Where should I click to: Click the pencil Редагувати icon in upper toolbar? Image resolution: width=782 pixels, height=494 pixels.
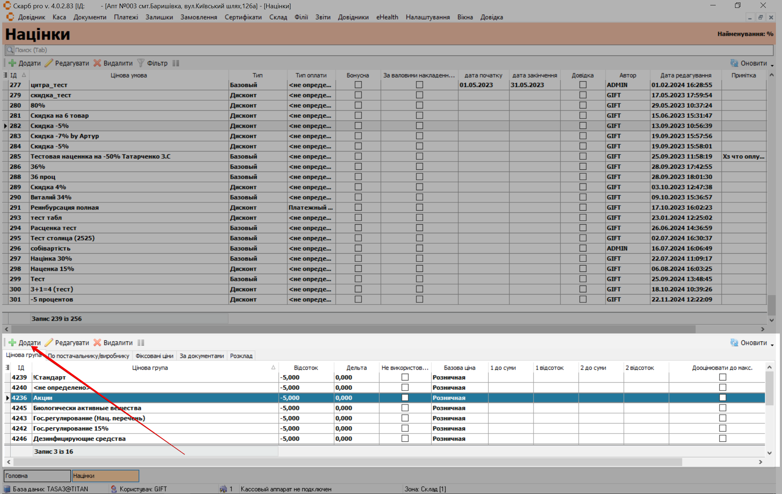click(x=49, y=63)
